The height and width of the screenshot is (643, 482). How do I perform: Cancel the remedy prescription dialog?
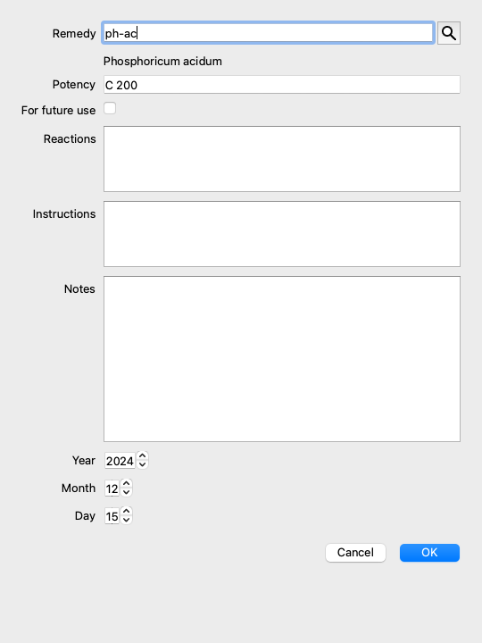pyautogui.click(x=355, y=553)
